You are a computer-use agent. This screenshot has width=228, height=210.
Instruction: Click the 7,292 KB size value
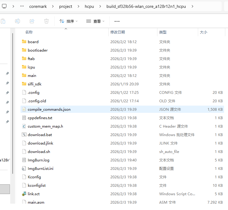tap(215, 202)
